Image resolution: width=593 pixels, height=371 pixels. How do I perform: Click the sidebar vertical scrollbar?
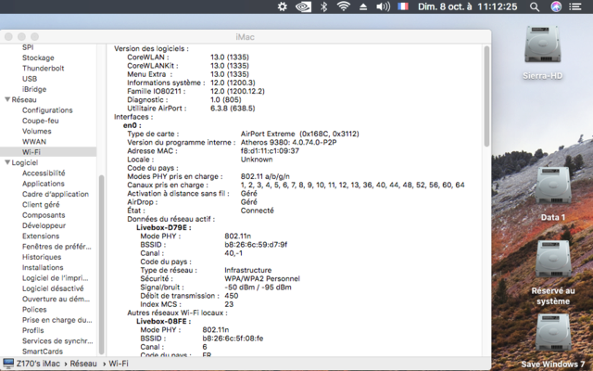point(101,264)
